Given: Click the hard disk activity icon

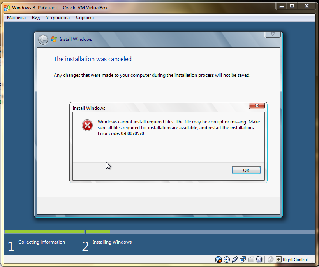Looking at the screenshot, I should [218, 260].
